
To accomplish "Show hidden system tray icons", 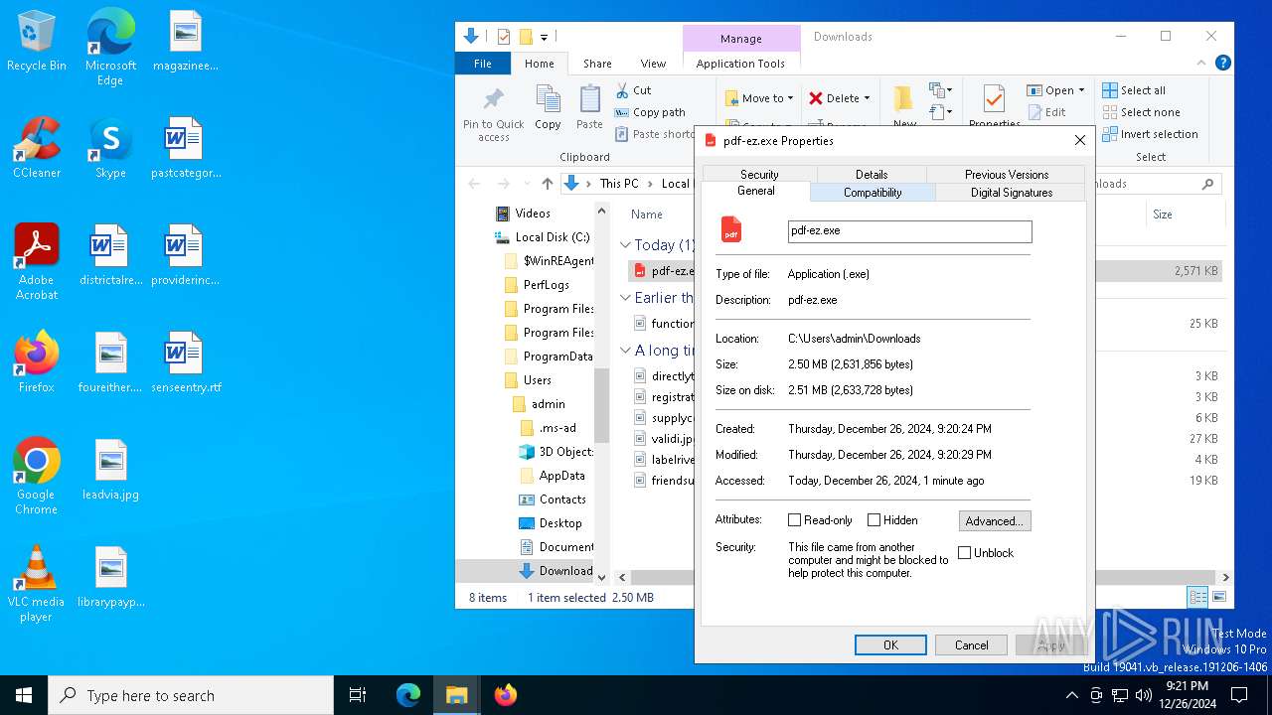I will [x=1071, y=695].
